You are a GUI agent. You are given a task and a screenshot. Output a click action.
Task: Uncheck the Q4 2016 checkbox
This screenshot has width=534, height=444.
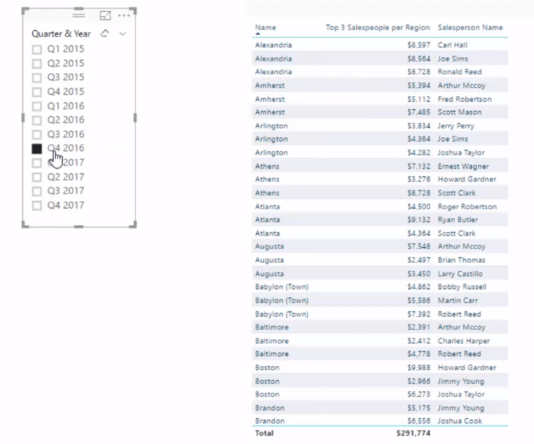tap(37, 148)
